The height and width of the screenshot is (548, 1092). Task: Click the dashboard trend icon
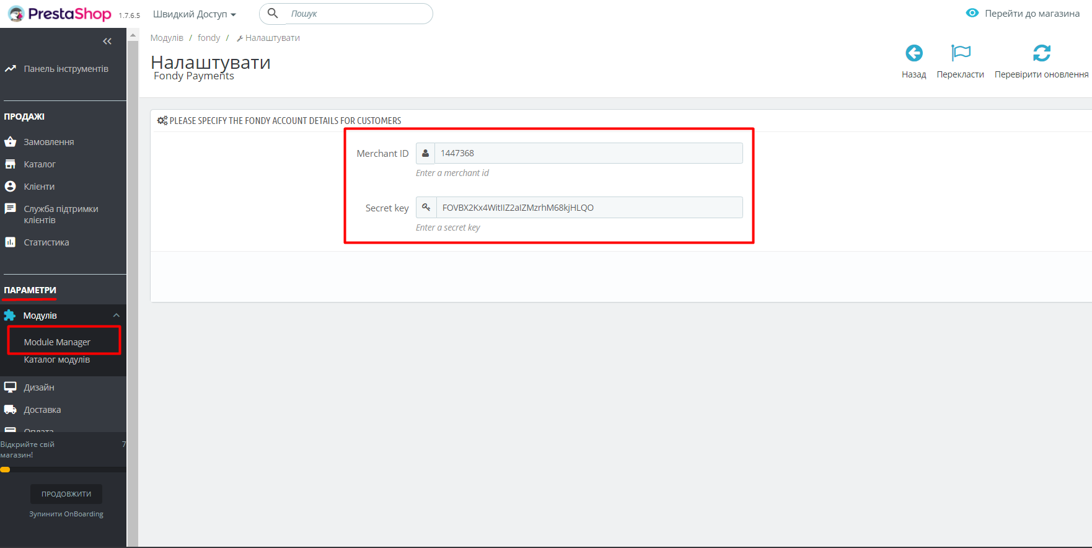pos(10,69)
